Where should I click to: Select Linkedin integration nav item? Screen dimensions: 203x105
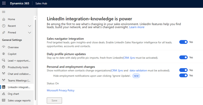[17, 87]
